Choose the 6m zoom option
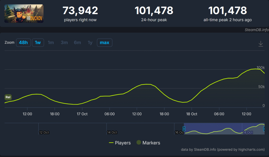The height and width of the screenshot is (157, 269). point(77,43)
